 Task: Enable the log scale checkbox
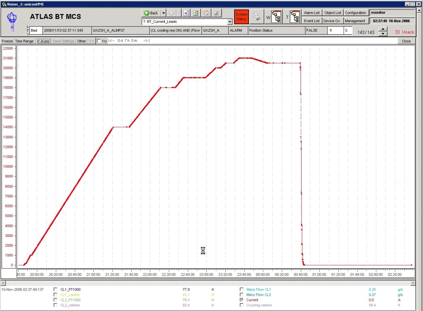click(x=99, y=41)
